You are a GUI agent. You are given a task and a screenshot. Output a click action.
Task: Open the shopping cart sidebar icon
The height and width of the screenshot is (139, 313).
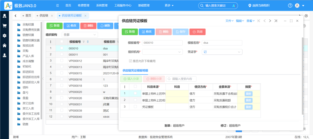coord(4,26)
